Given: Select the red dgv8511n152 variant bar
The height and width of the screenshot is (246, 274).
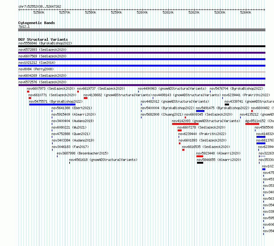Looking at the screenshot, I should coord(252,124).
